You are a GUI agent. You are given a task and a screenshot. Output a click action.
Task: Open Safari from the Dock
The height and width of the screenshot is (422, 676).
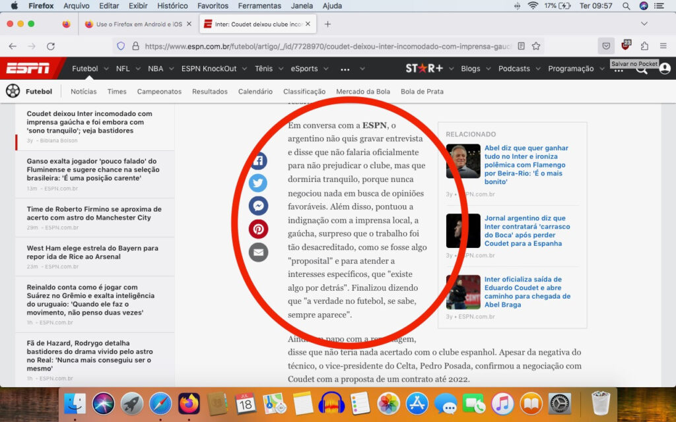(160, 404)
